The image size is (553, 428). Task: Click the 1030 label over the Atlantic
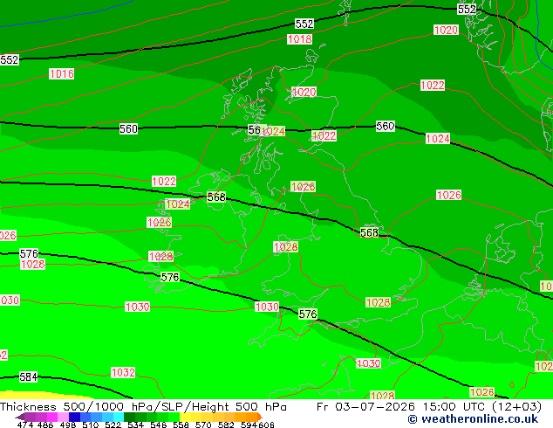(x=138, y=307)
